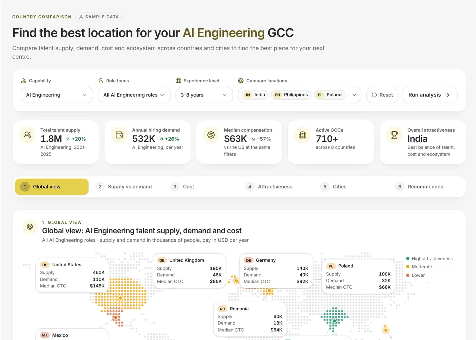The image size is (476, 340).
Task: Open the Role focus dropdown
Action: (x=134, y=95)
